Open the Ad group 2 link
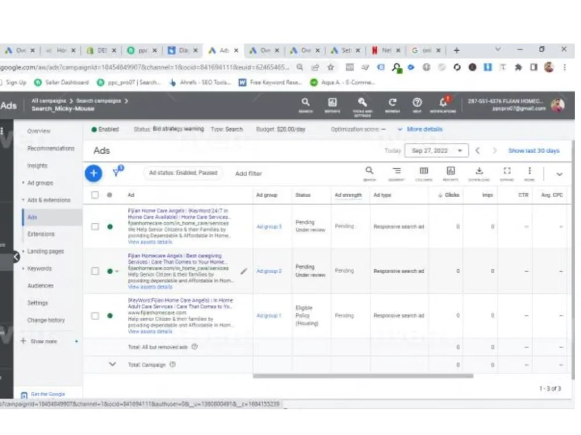Image resolution: width=581 pixels, height=435 pixels. 269,271
